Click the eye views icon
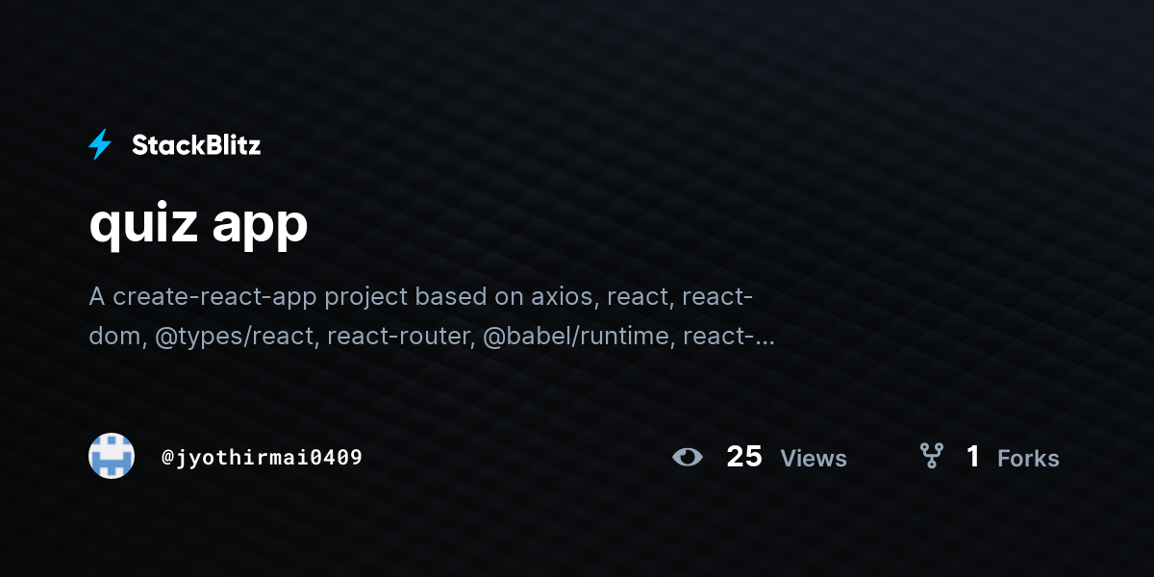 coord(688,457)
